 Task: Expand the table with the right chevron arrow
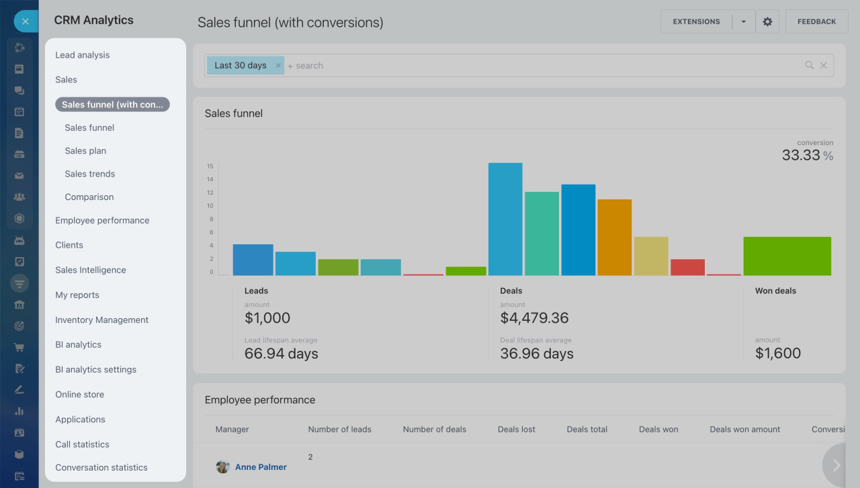click(835, 464)
